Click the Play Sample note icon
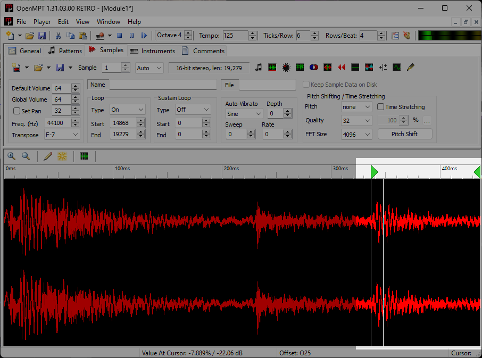482x358 pixels. coord(259,68)
